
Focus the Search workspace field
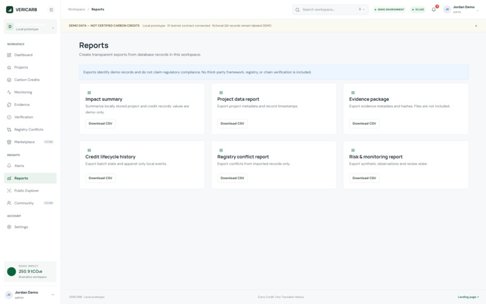330,10
